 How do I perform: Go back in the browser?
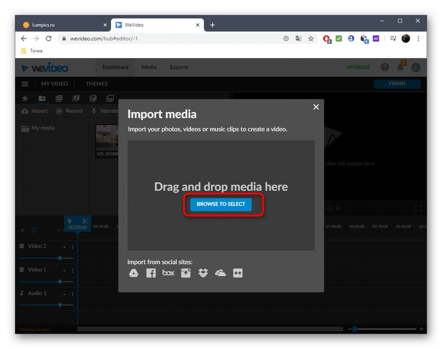pos(24,38)
